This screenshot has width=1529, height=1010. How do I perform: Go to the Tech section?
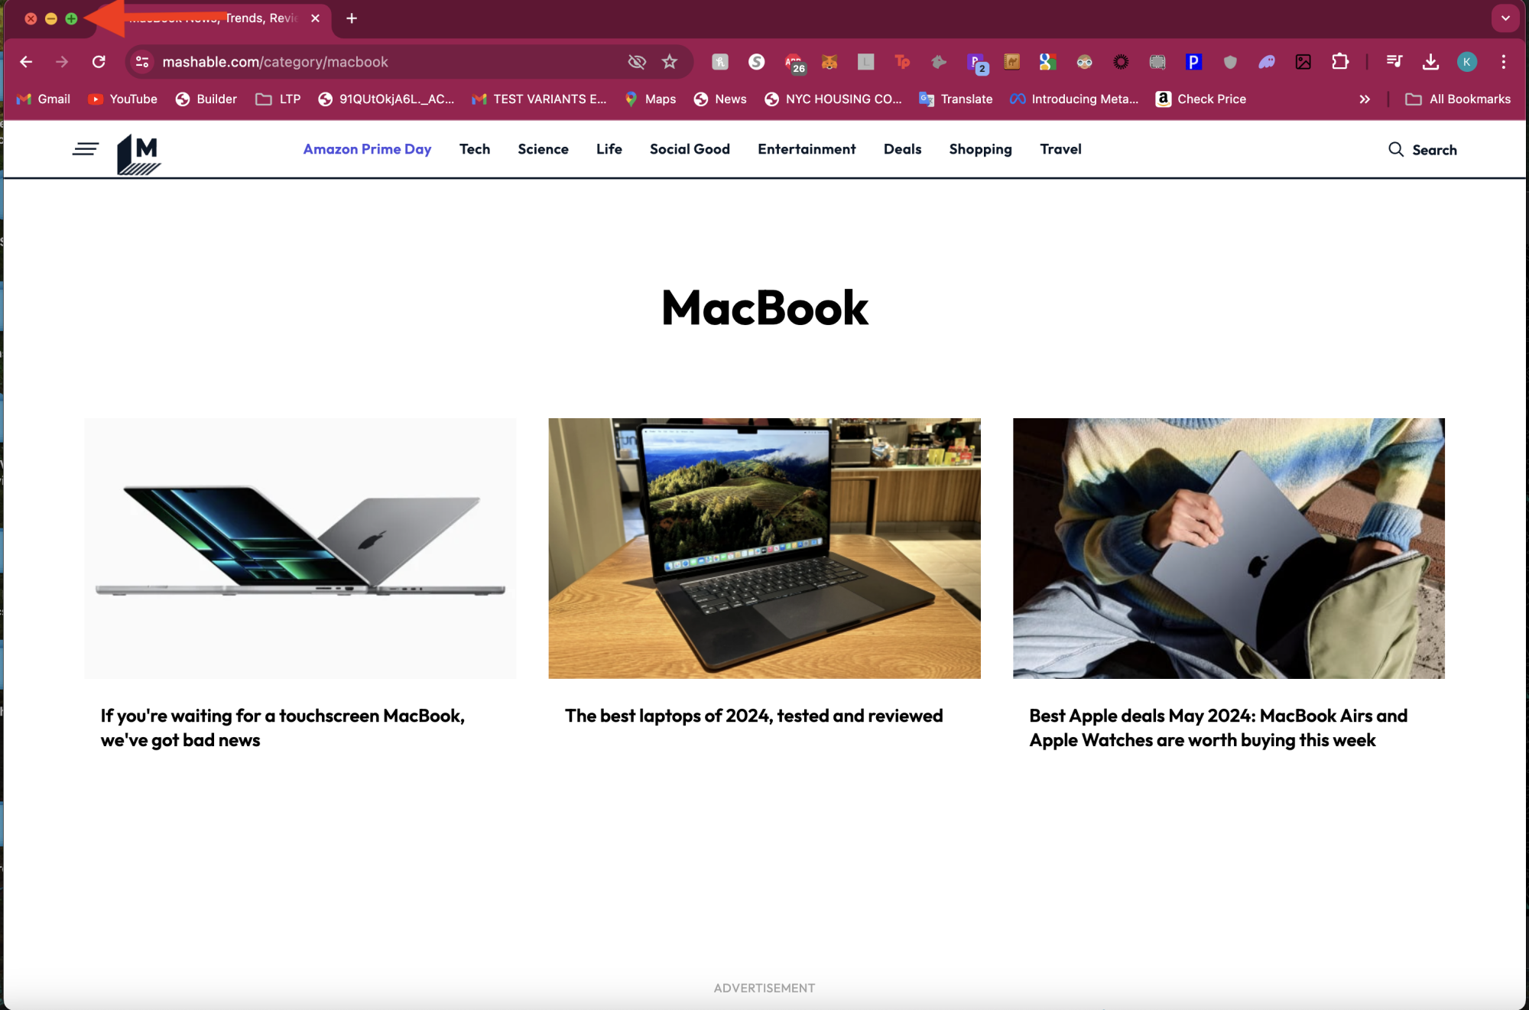coord(475,149)
